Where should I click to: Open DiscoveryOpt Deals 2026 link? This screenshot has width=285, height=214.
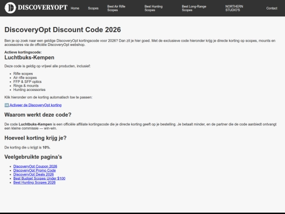click(x=34, y=174)
